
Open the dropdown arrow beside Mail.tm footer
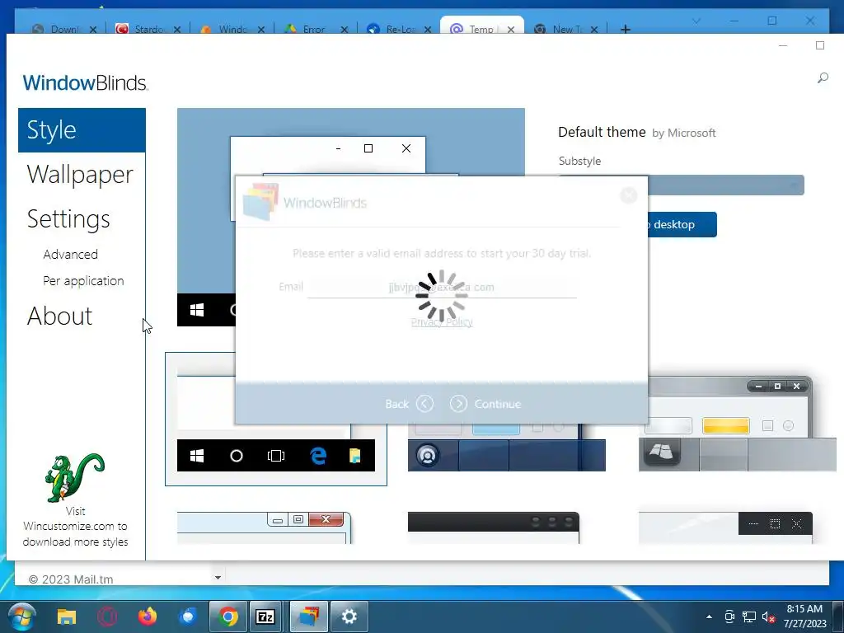point(218,578)
